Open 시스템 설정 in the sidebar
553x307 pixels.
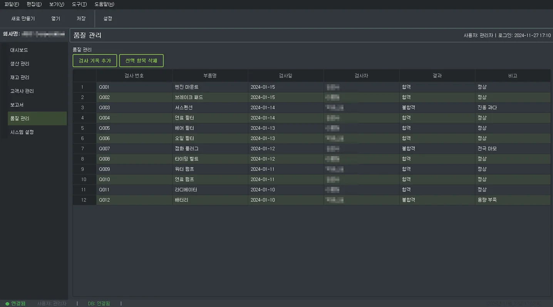click(22, 132)
